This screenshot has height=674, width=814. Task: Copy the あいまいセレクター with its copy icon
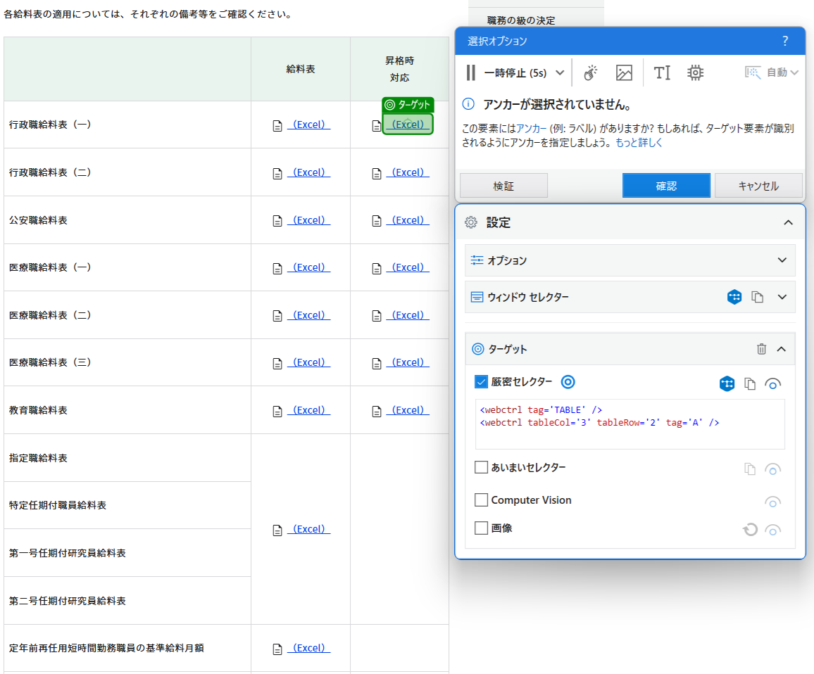(x=750, y=469)
